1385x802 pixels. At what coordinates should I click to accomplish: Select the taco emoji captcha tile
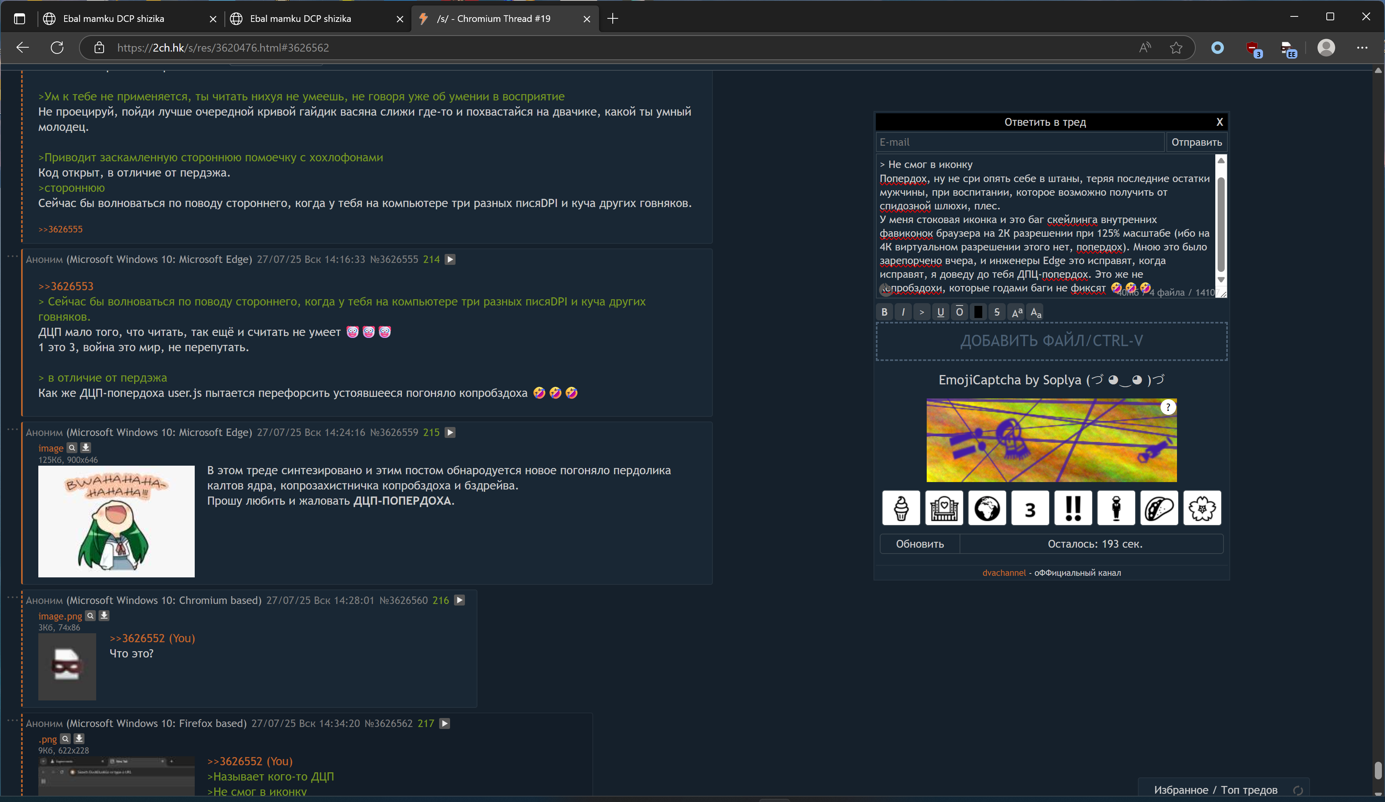[1159, 508]
